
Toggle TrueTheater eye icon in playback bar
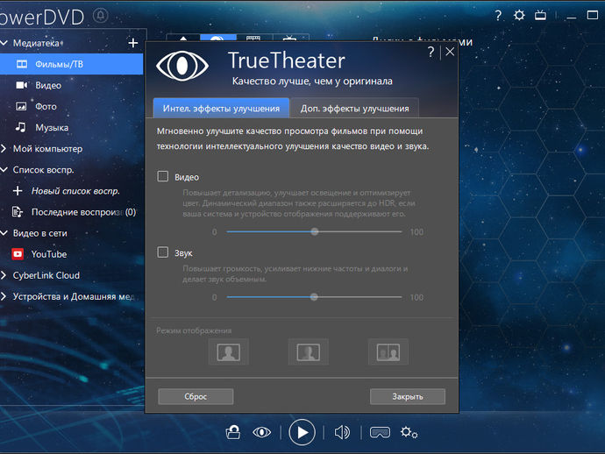pos(261,432)
